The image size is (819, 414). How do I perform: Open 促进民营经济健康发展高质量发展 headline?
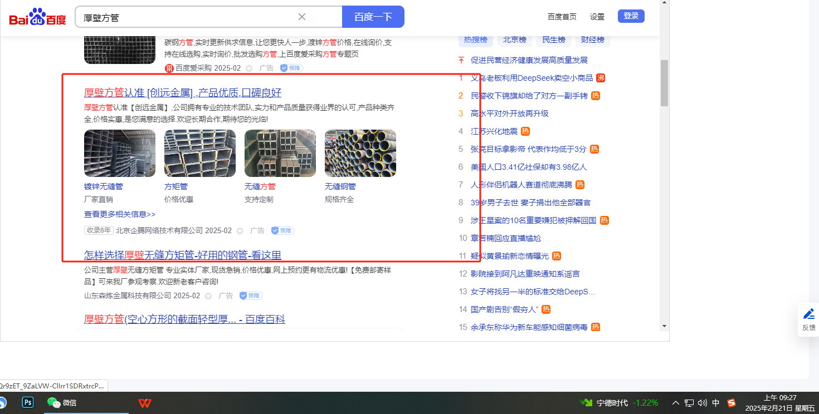click(x=529, y=60)
